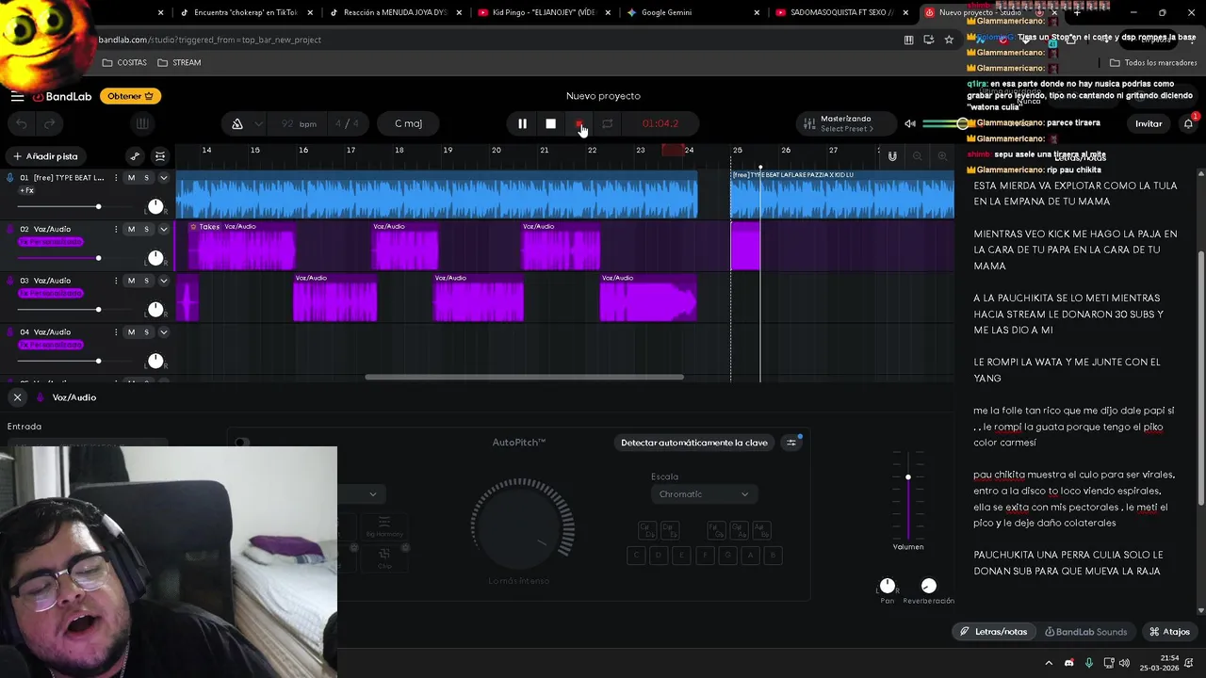Open track 01 three-dot options menu
Screen dimensions: 1206x678
(x=116, y=178)
